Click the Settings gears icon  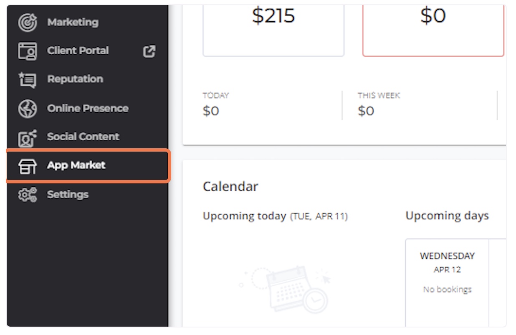pos(28,195)
